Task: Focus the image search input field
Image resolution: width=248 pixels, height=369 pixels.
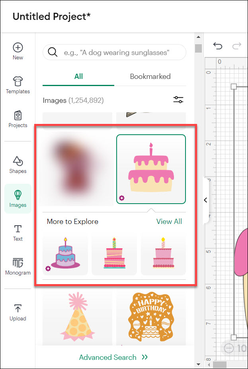Action: [x=115, y=52]
